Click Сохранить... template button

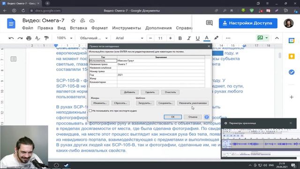tap(165, 103)
